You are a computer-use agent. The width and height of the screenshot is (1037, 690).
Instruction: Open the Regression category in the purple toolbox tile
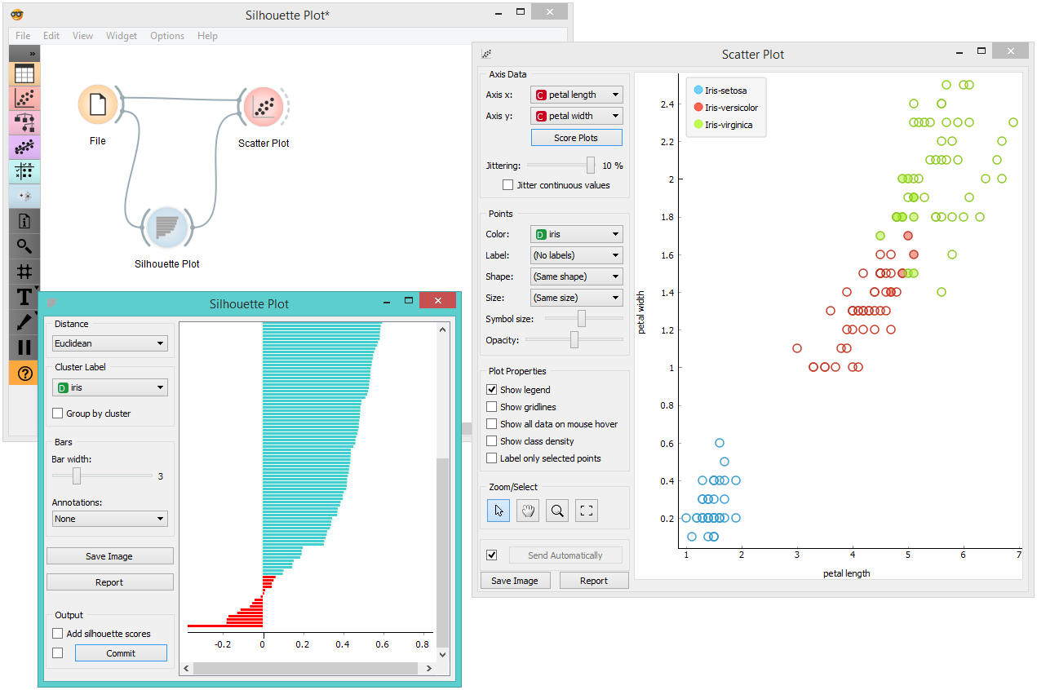click(24, 148)
